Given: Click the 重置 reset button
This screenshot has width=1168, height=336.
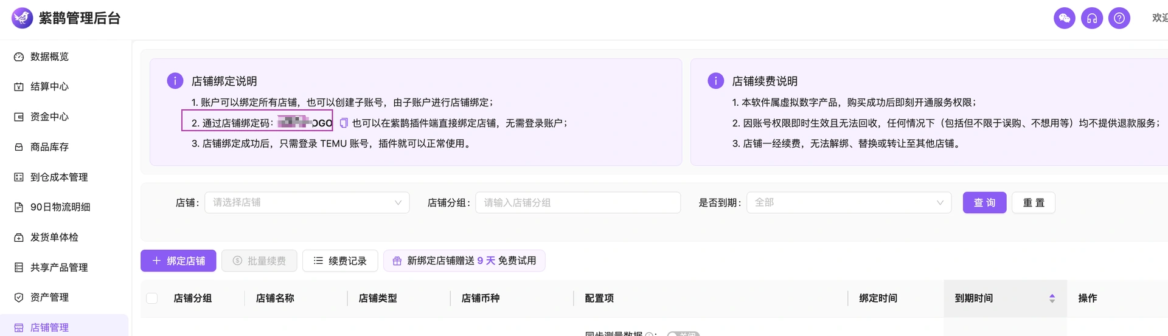Looking at the screenshot, I should click(x=1034, y=202).
